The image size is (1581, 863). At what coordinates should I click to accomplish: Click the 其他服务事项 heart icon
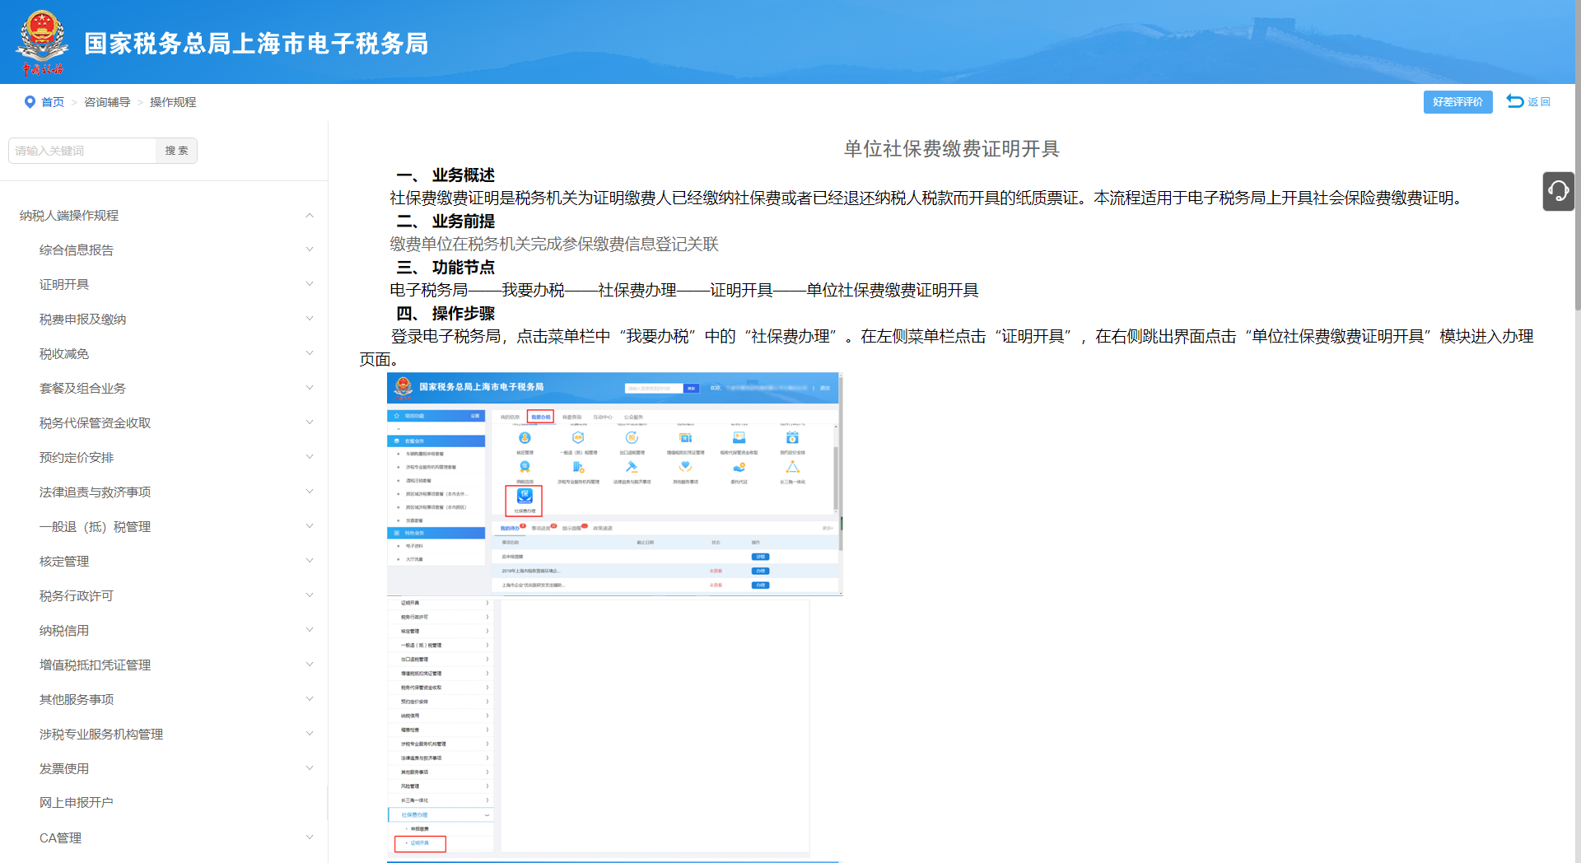coord(686,468)
